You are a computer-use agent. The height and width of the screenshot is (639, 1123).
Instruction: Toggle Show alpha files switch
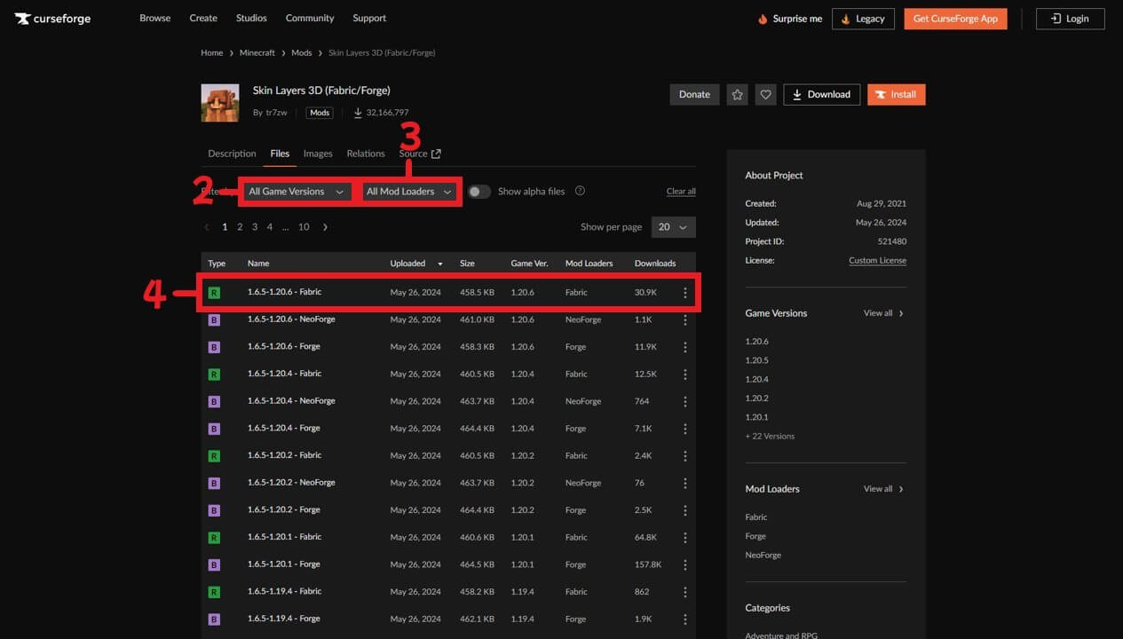point(478,192)
